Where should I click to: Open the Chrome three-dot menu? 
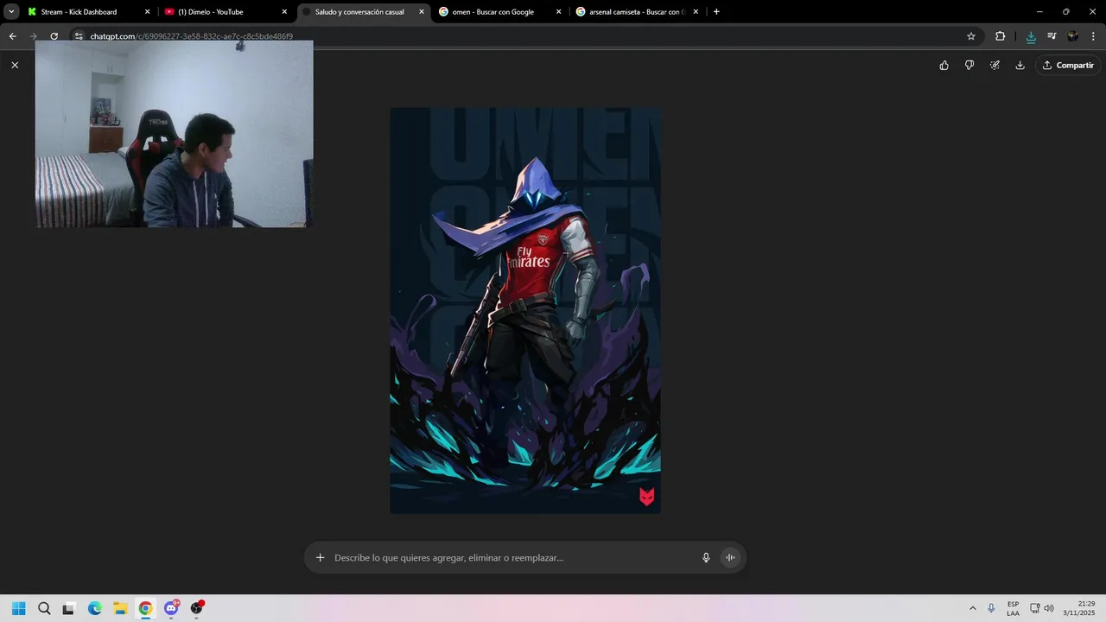pyautogui.click(x=1092, y=36)
